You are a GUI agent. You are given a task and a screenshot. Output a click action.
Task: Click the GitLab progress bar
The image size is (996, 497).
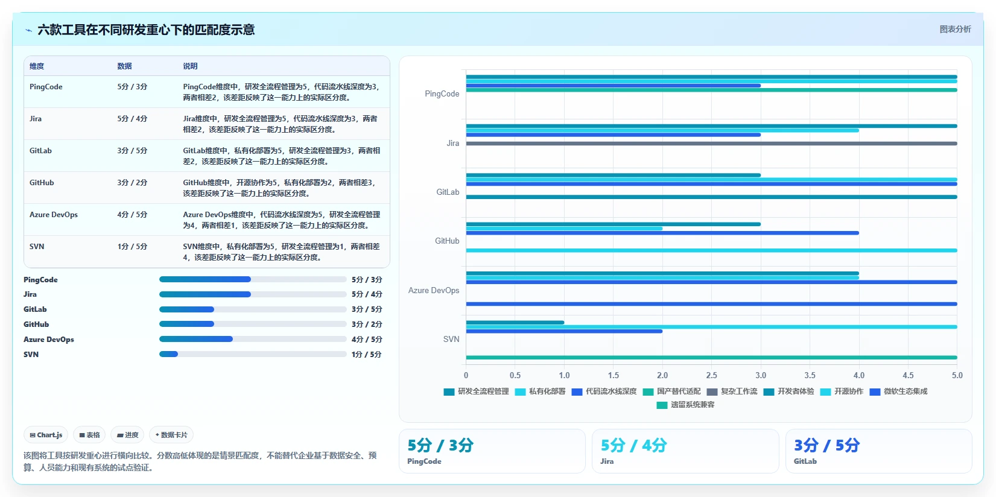tap(253, 309)
